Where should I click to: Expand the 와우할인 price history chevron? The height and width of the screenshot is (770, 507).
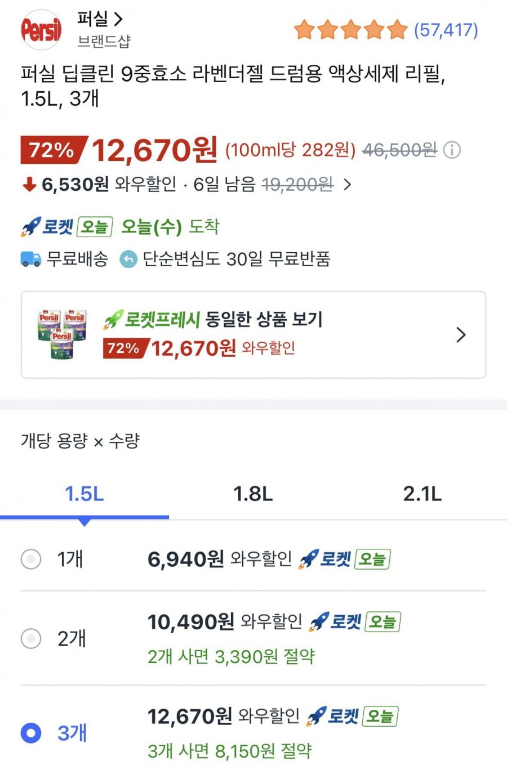(347, 185)
